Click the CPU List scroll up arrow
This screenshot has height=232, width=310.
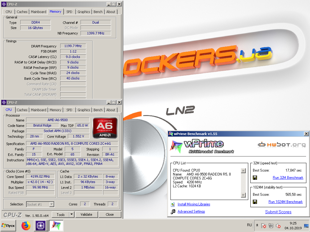coord(243,171)
